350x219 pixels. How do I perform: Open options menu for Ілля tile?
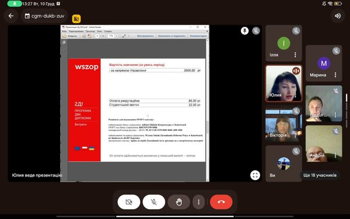(x=295, y=55)
